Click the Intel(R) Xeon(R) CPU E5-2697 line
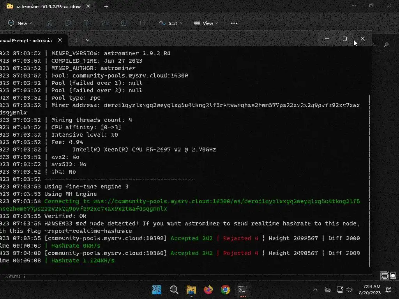Screen dimensions: 399x299 click(144, 149)
